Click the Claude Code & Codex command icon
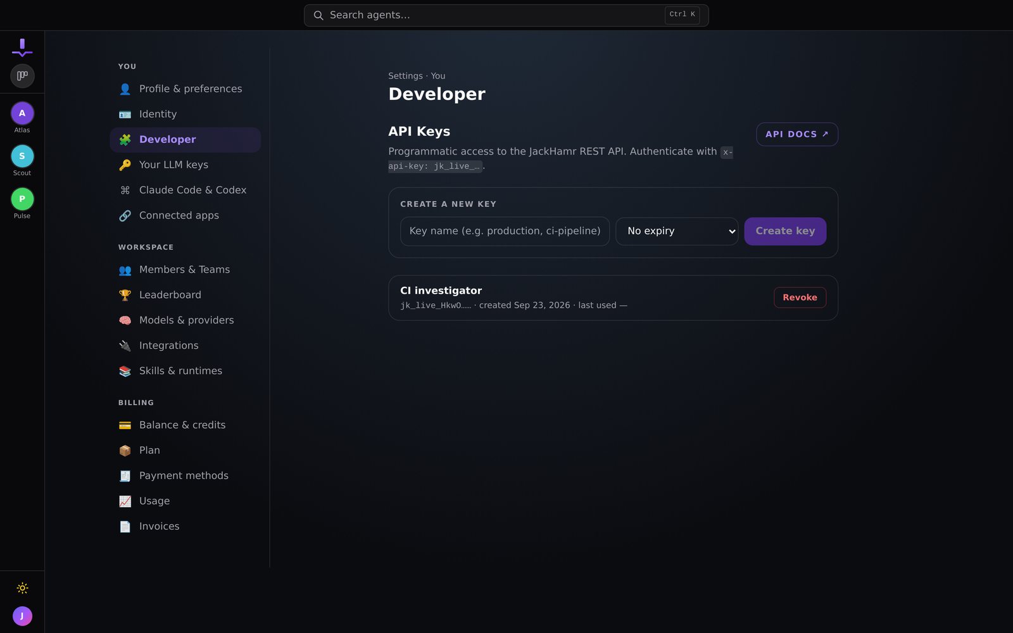The width and height of the screenshot is (1013, 633). click(x=125, y=191)
